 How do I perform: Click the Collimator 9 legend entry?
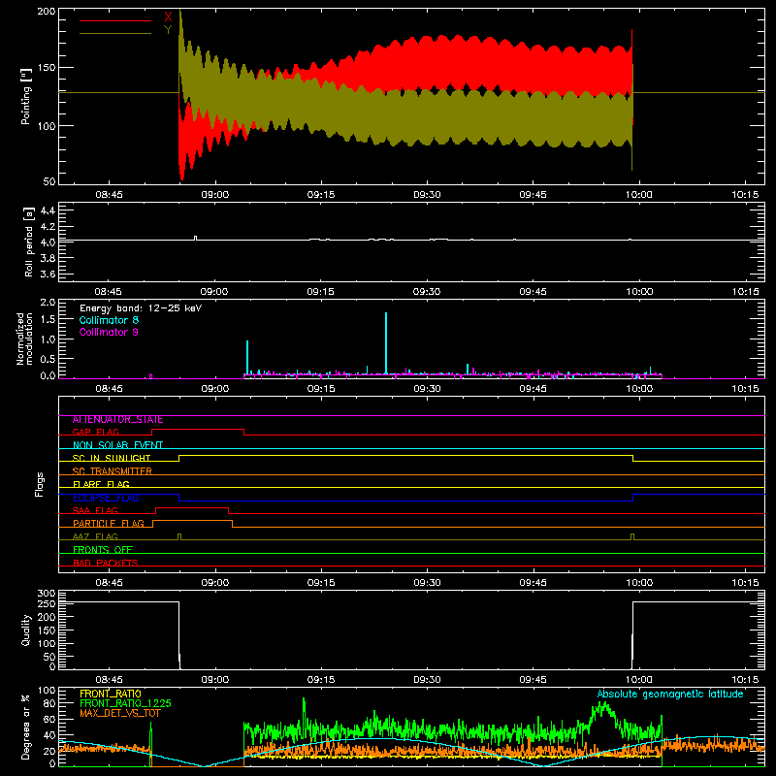[x=109, y=332]
